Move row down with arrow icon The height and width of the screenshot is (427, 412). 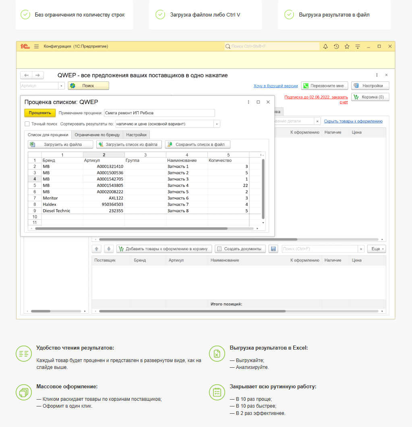(x=109, y=249)
